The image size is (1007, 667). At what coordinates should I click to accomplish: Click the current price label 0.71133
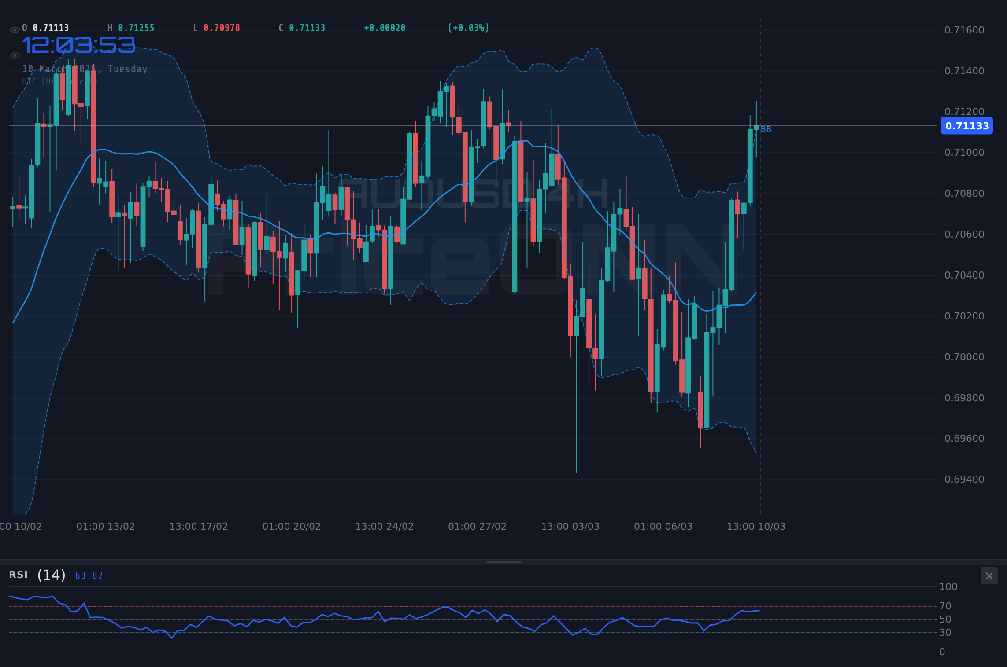tap(967, 126)
